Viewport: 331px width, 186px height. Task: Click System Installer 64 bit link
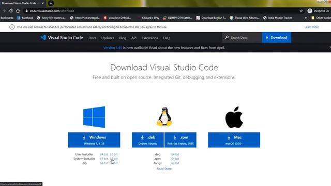coord(103,159)
